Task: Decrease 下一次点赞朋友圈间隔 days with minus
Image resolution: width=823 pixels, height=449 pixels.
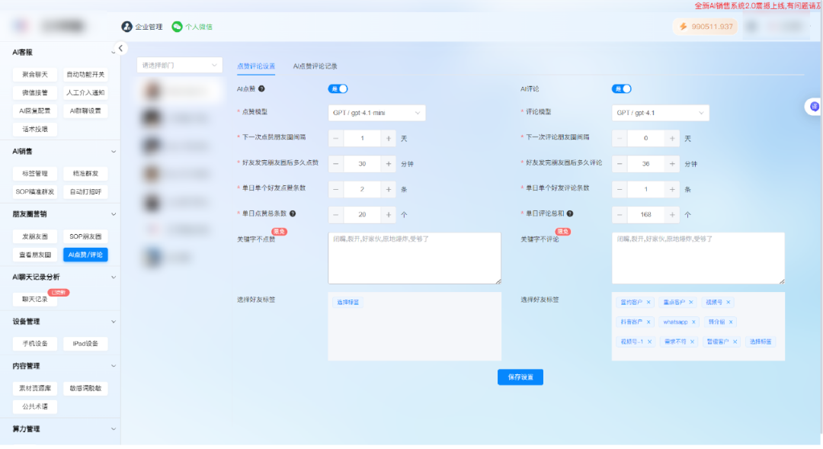Action: 336,139
